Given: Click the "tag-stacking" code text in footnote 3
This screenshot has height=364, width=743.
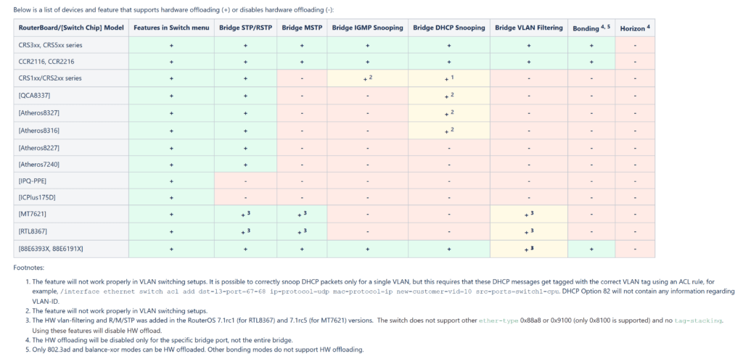Looking at the screenshot, I should point(699,321).
